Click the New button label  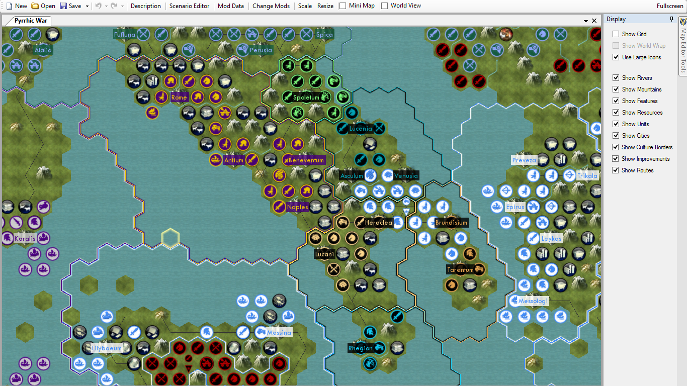[x=21, y=6]
